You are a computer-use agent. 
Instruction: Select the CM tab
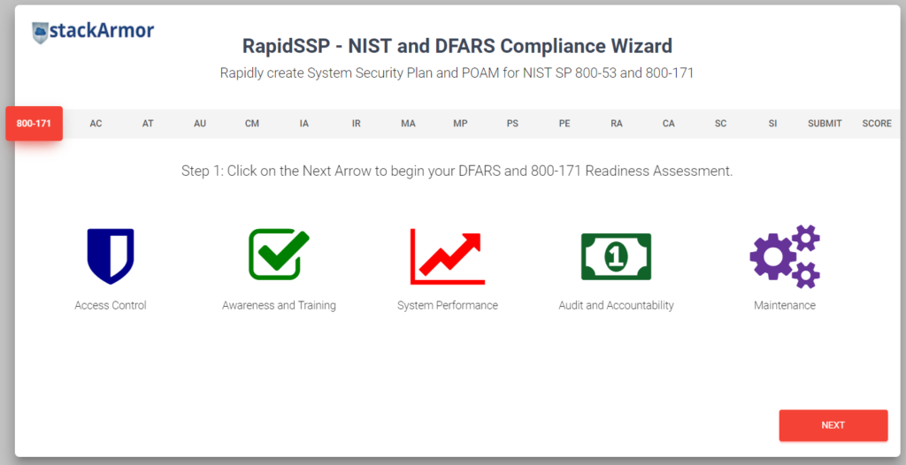pyautogui.click(x=252, y=124)
